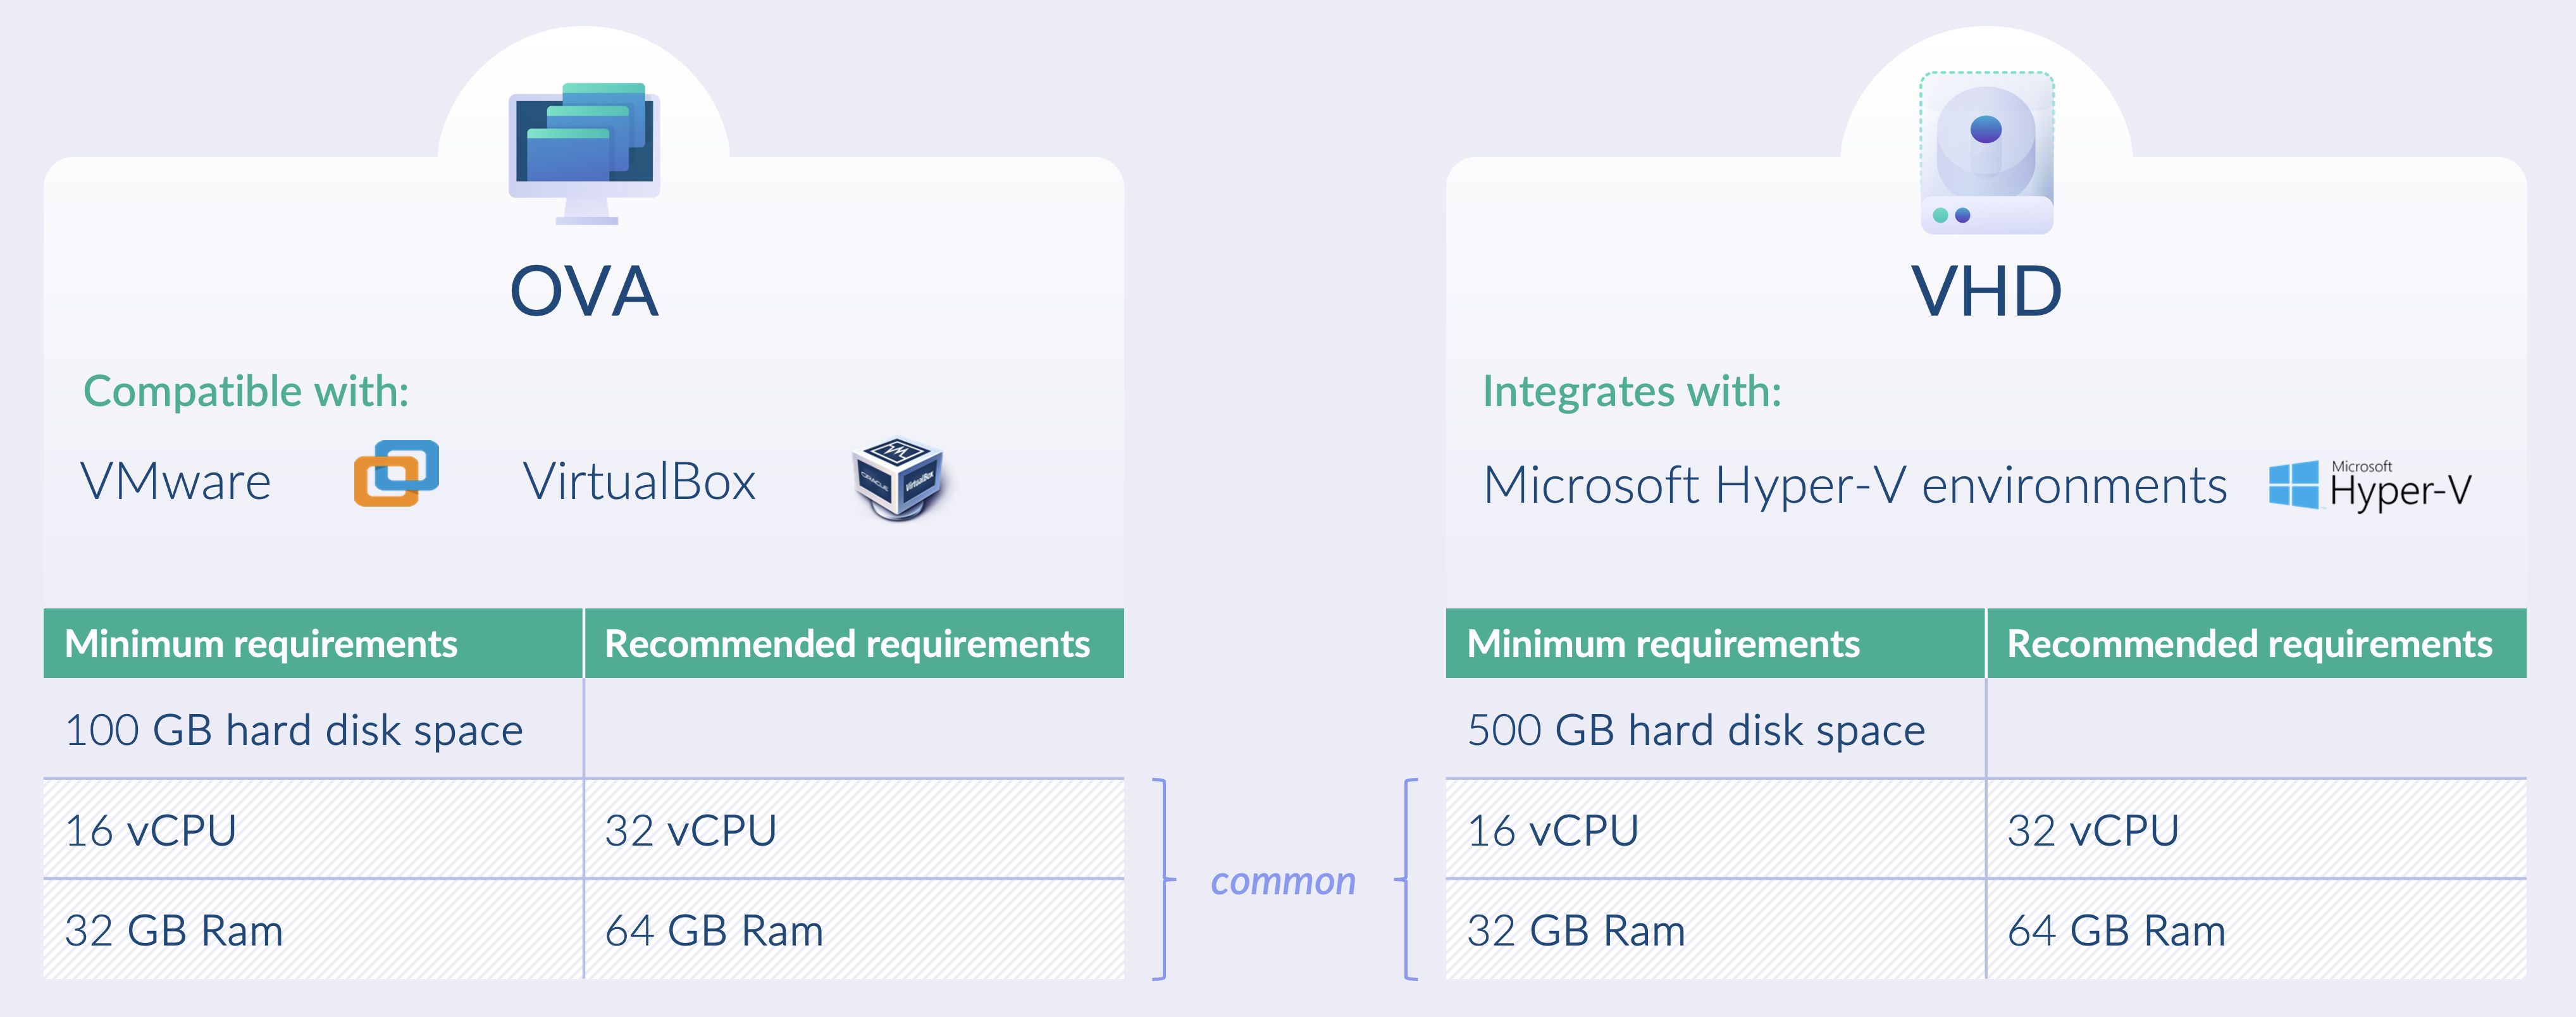The height and width of the screenshot is (1017, 2576).
Task: Click the VHD hard disk icon
Action: tap(1986, 153)
